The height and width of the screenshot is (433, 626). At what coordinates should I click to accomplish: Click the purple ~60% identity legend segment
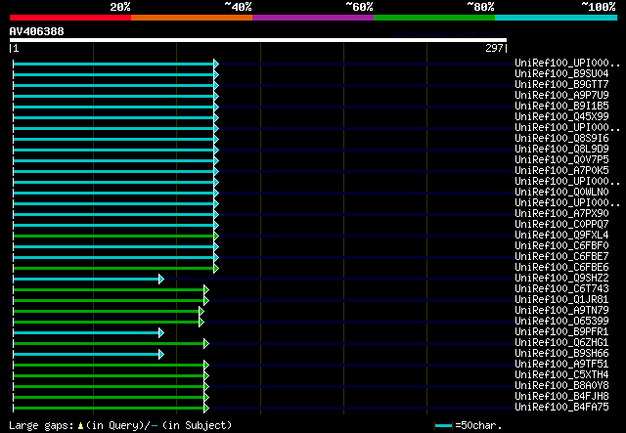[313, 18]
